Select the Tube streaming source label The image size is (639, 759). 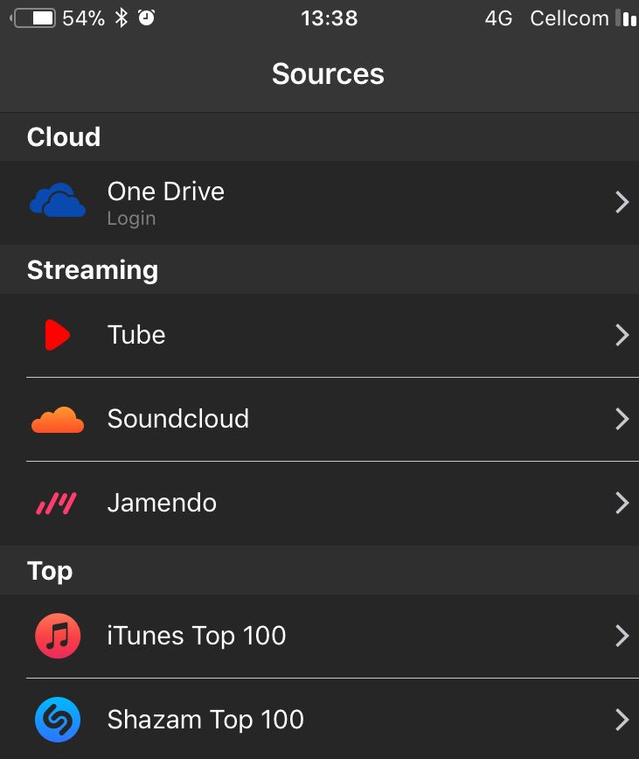pos(136,335)
